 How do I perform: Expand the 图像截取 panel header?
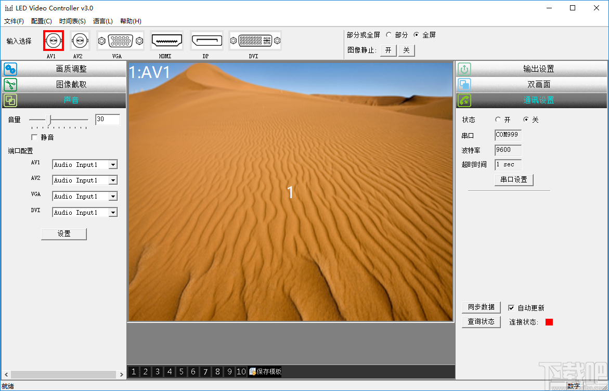pos(71,85)
